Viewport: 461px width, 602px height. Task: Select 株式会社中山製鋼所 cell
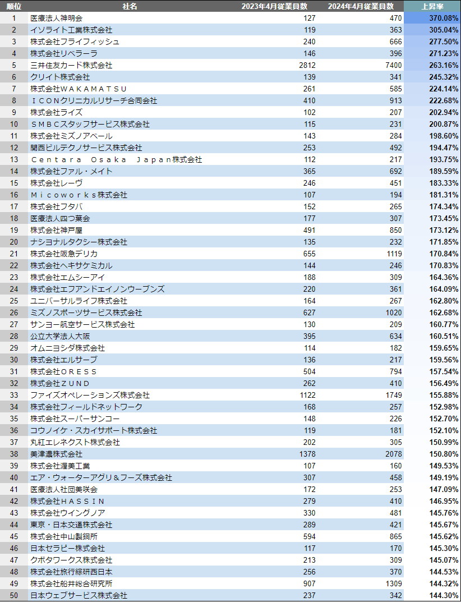pyautogui.click(x=64, y=536)
